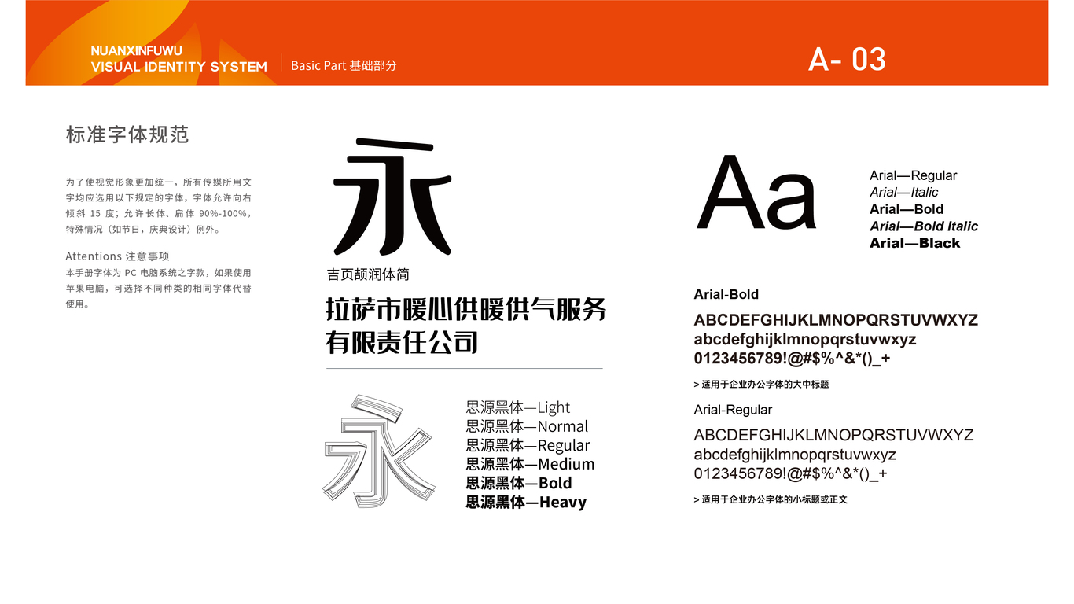Viewport: 1074px width, 604px height.
Task: Click the paragraph line starting 为了使视觉形象更加统一
Action: 158,182
